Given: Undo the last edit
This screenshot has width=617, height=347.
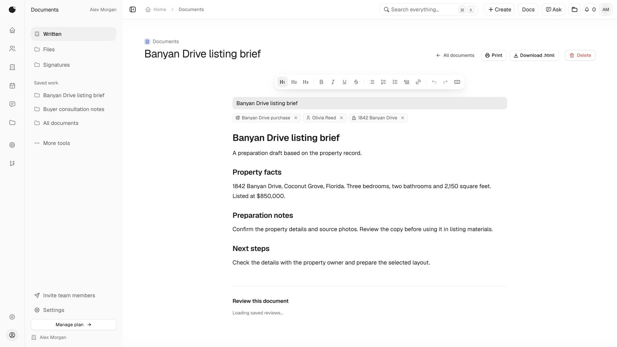Looking at the screenshot, I should click(x=434, y=82).
